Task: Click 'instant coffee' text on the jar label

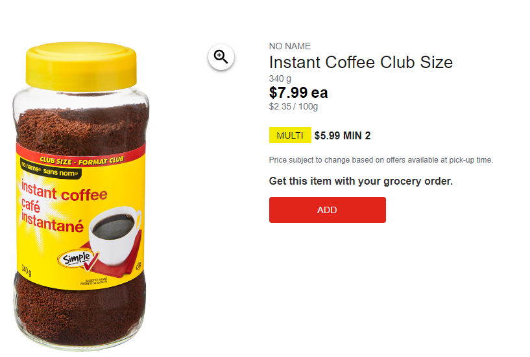Action: tap(64, 191)
